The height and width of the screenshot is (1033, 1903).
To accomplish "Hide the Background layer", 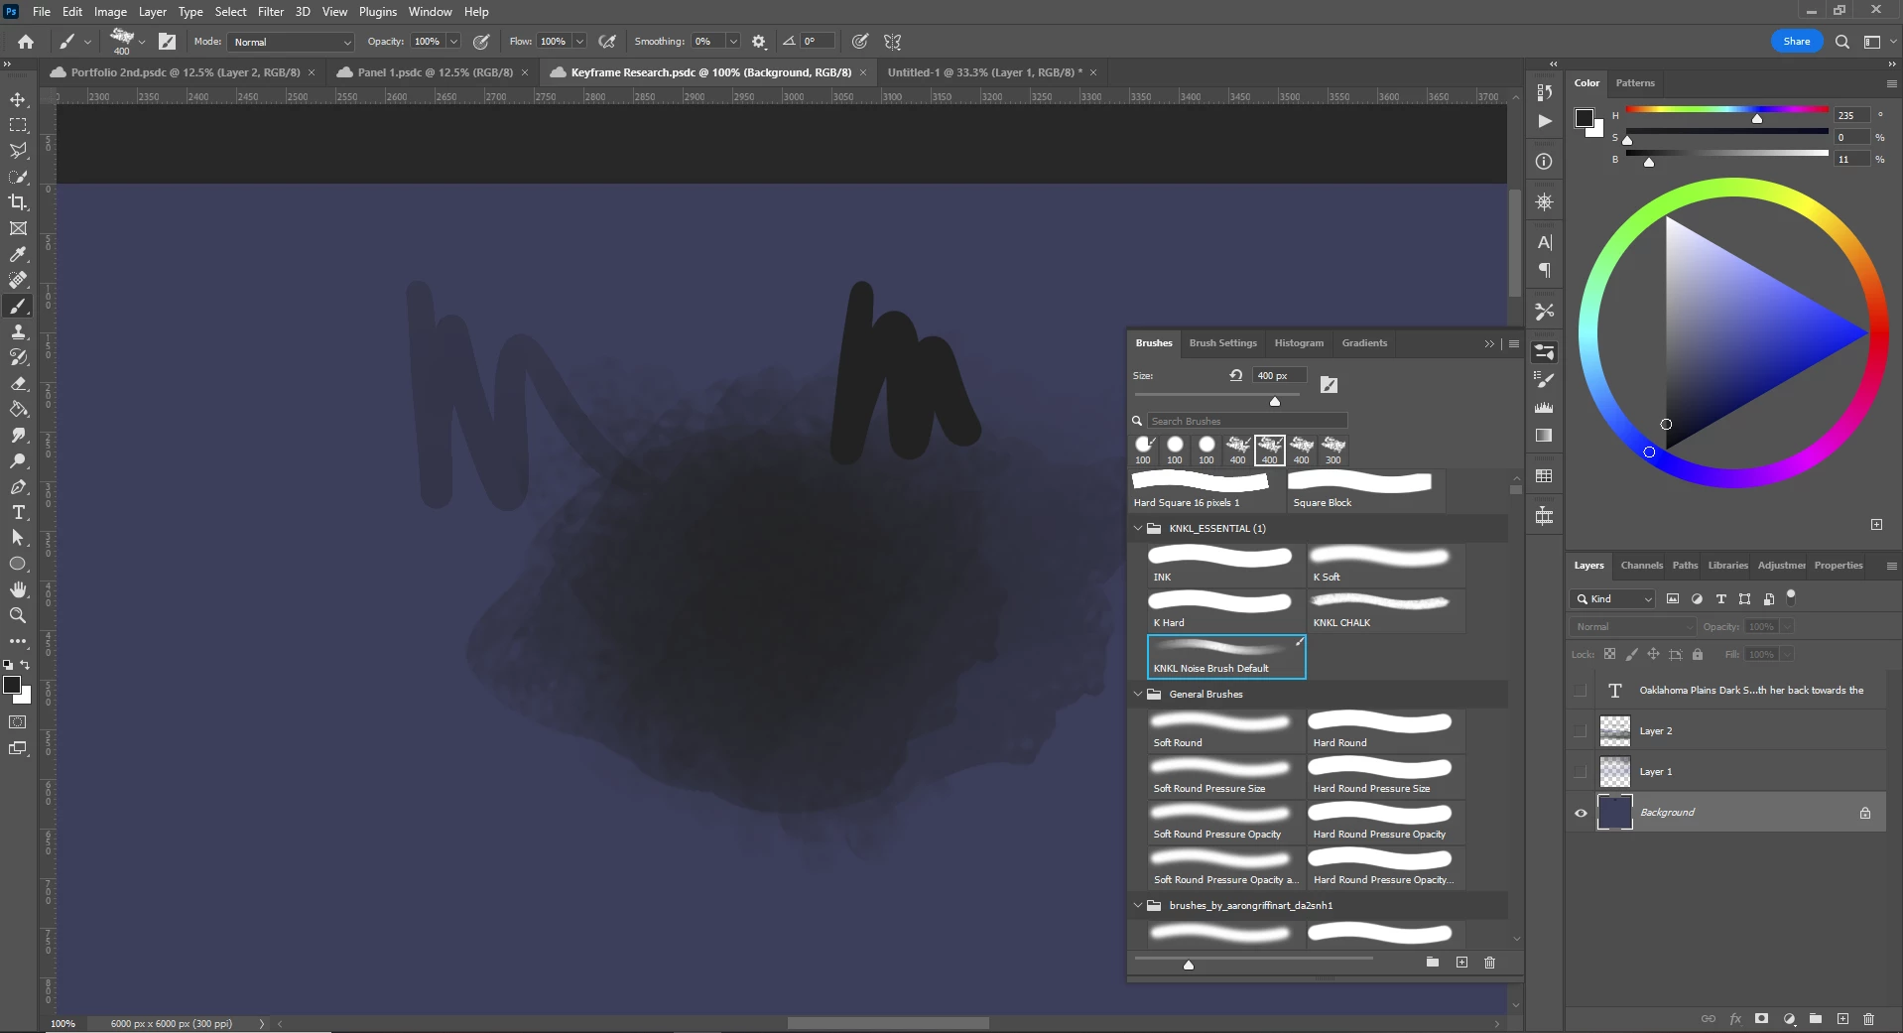I will (x=1581, y=813).
